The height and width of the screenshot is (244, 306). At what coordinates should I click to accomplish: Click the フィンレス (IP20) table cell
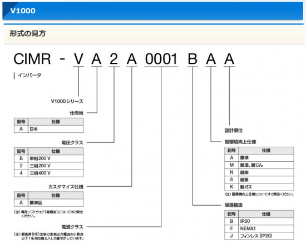(266, 236)
